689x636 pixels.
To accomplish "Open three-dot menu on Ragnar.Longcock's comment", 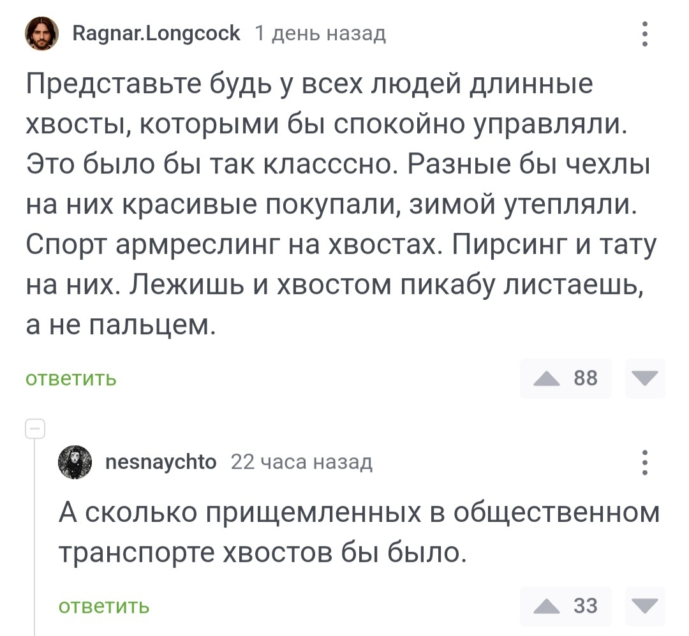I will pyautogui.click(x=645, y=34).
